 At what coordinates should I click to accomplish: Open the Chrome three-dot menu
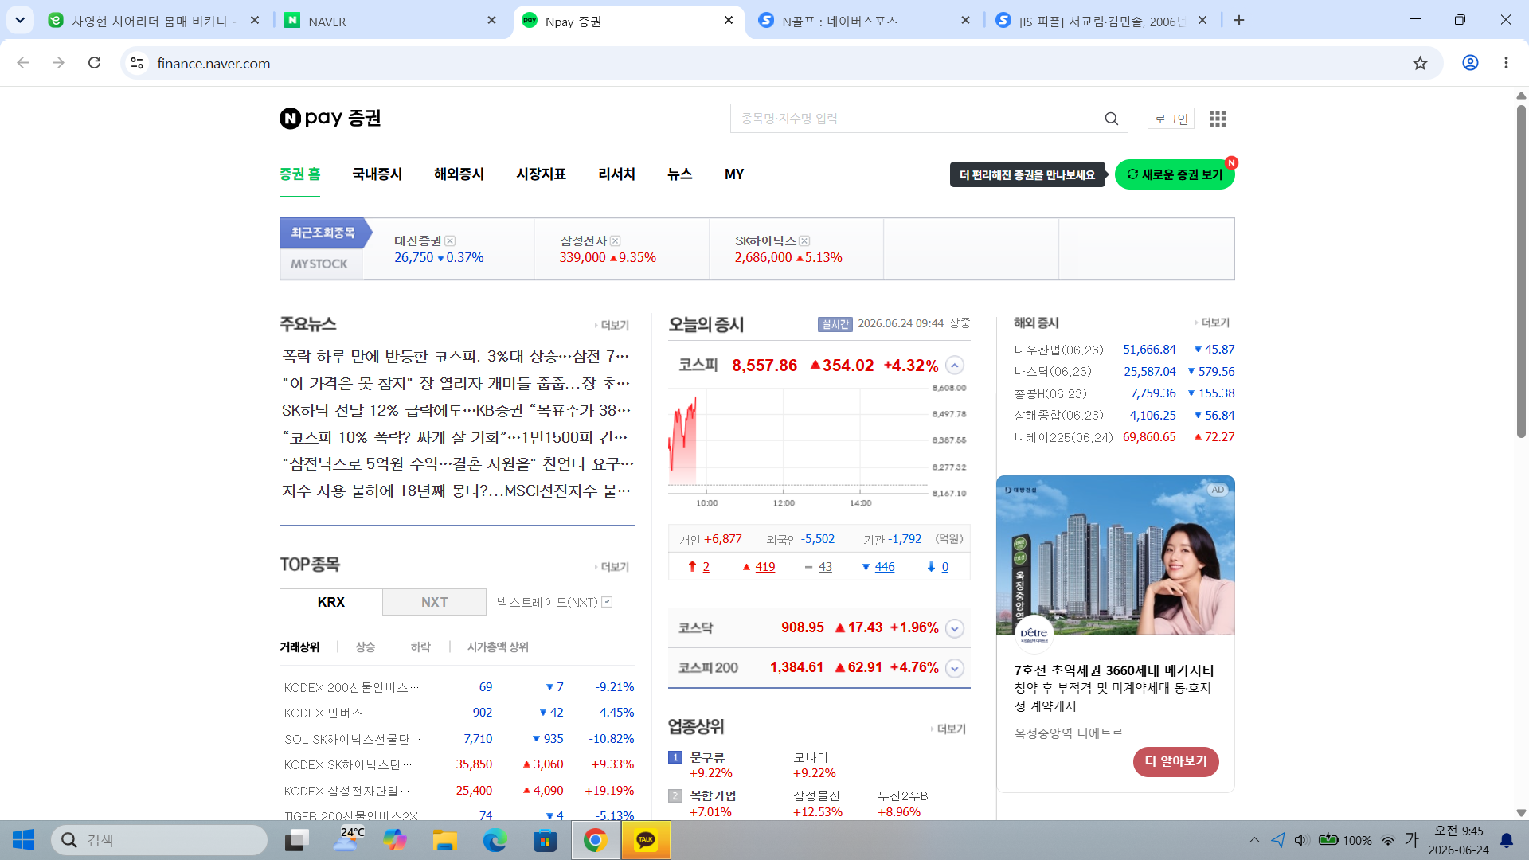tap(1506, 63)
